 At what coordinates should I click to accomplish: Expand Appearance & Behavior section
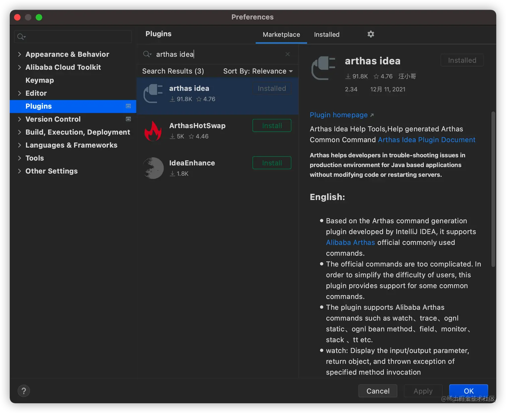pos(19,54)
